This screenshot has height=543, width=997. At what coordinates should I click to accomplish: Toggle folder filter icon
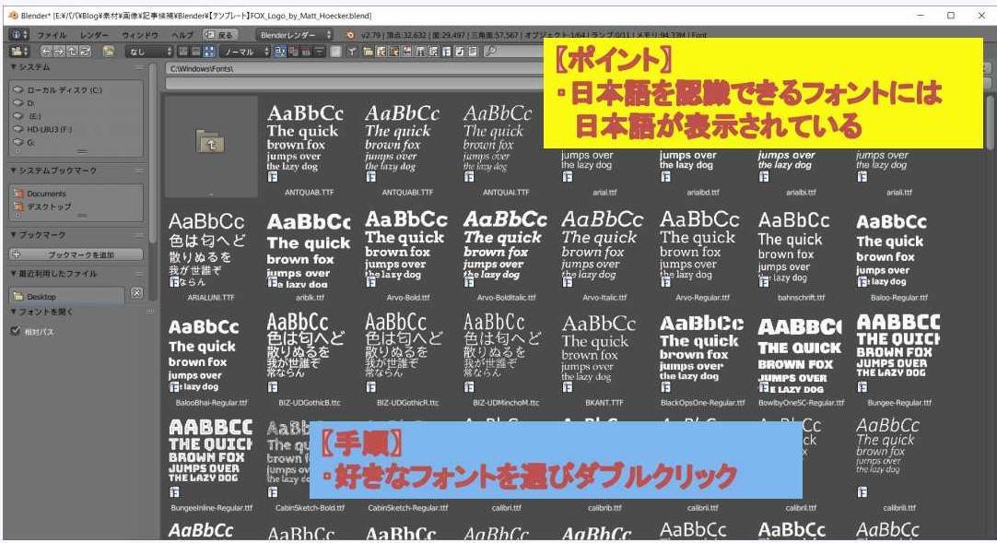click(368, 52)
